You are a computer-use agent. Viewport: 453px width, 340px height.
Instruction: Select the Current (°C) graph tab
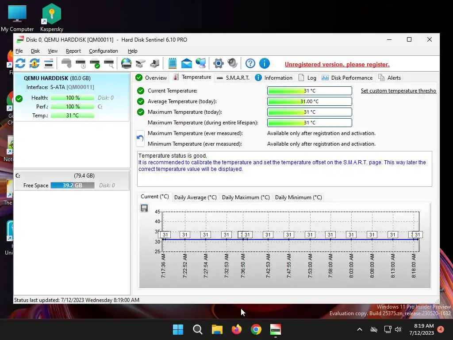pyautogui.click(x=154, y=197)
